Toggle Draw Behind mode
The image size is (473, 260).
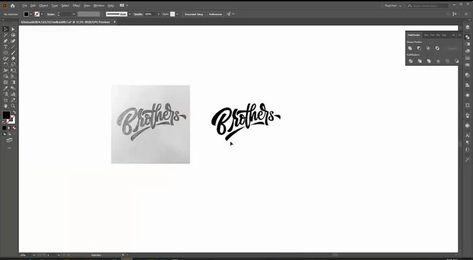tap(9, 134)
